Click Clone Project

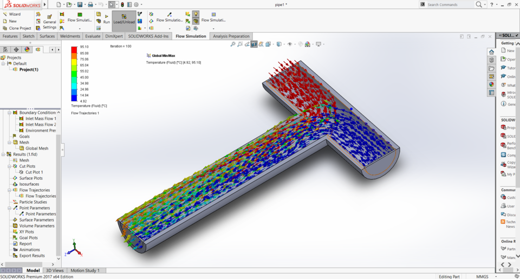coord(17,28)
